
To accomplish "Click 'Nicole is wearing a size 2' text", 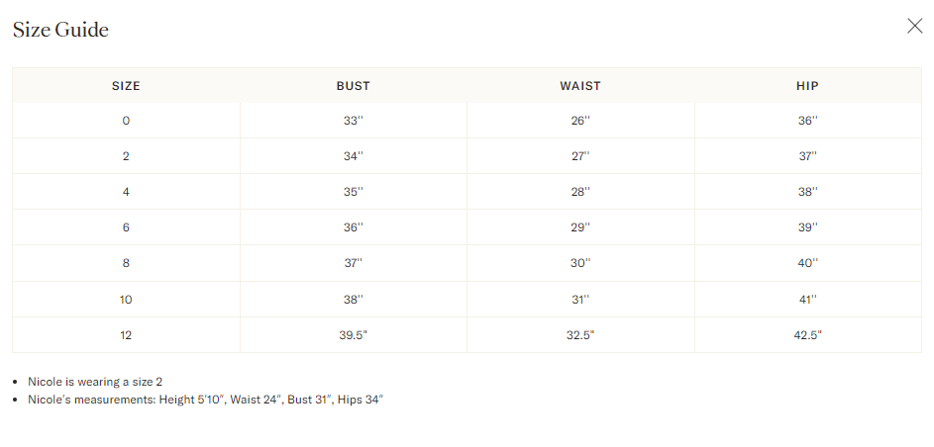I will click(95, 381).
